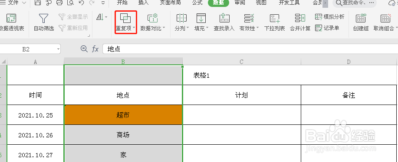Expand the 重复项 dropdown arrow
The image size is (398, 162).
click(x=134, y=28)
